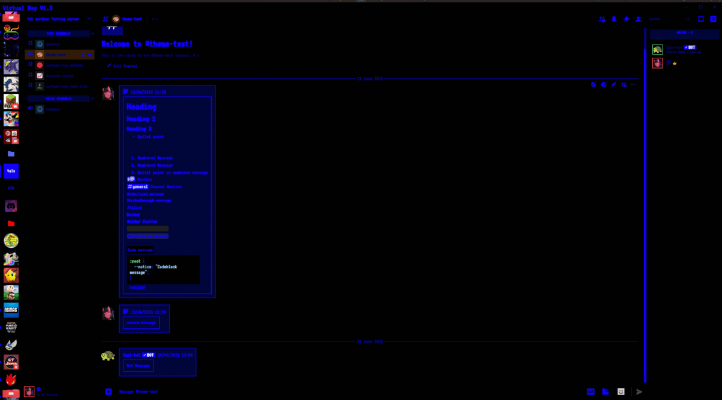Viewport: 722px width, 400px height.
Task: Open notification settings bell icon
Action: (614, 19)
